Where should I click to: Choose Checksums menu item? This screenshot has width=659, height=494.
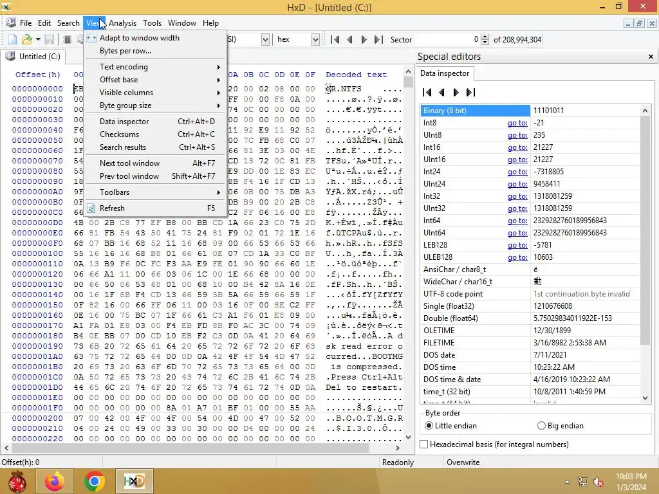point(156,134)
